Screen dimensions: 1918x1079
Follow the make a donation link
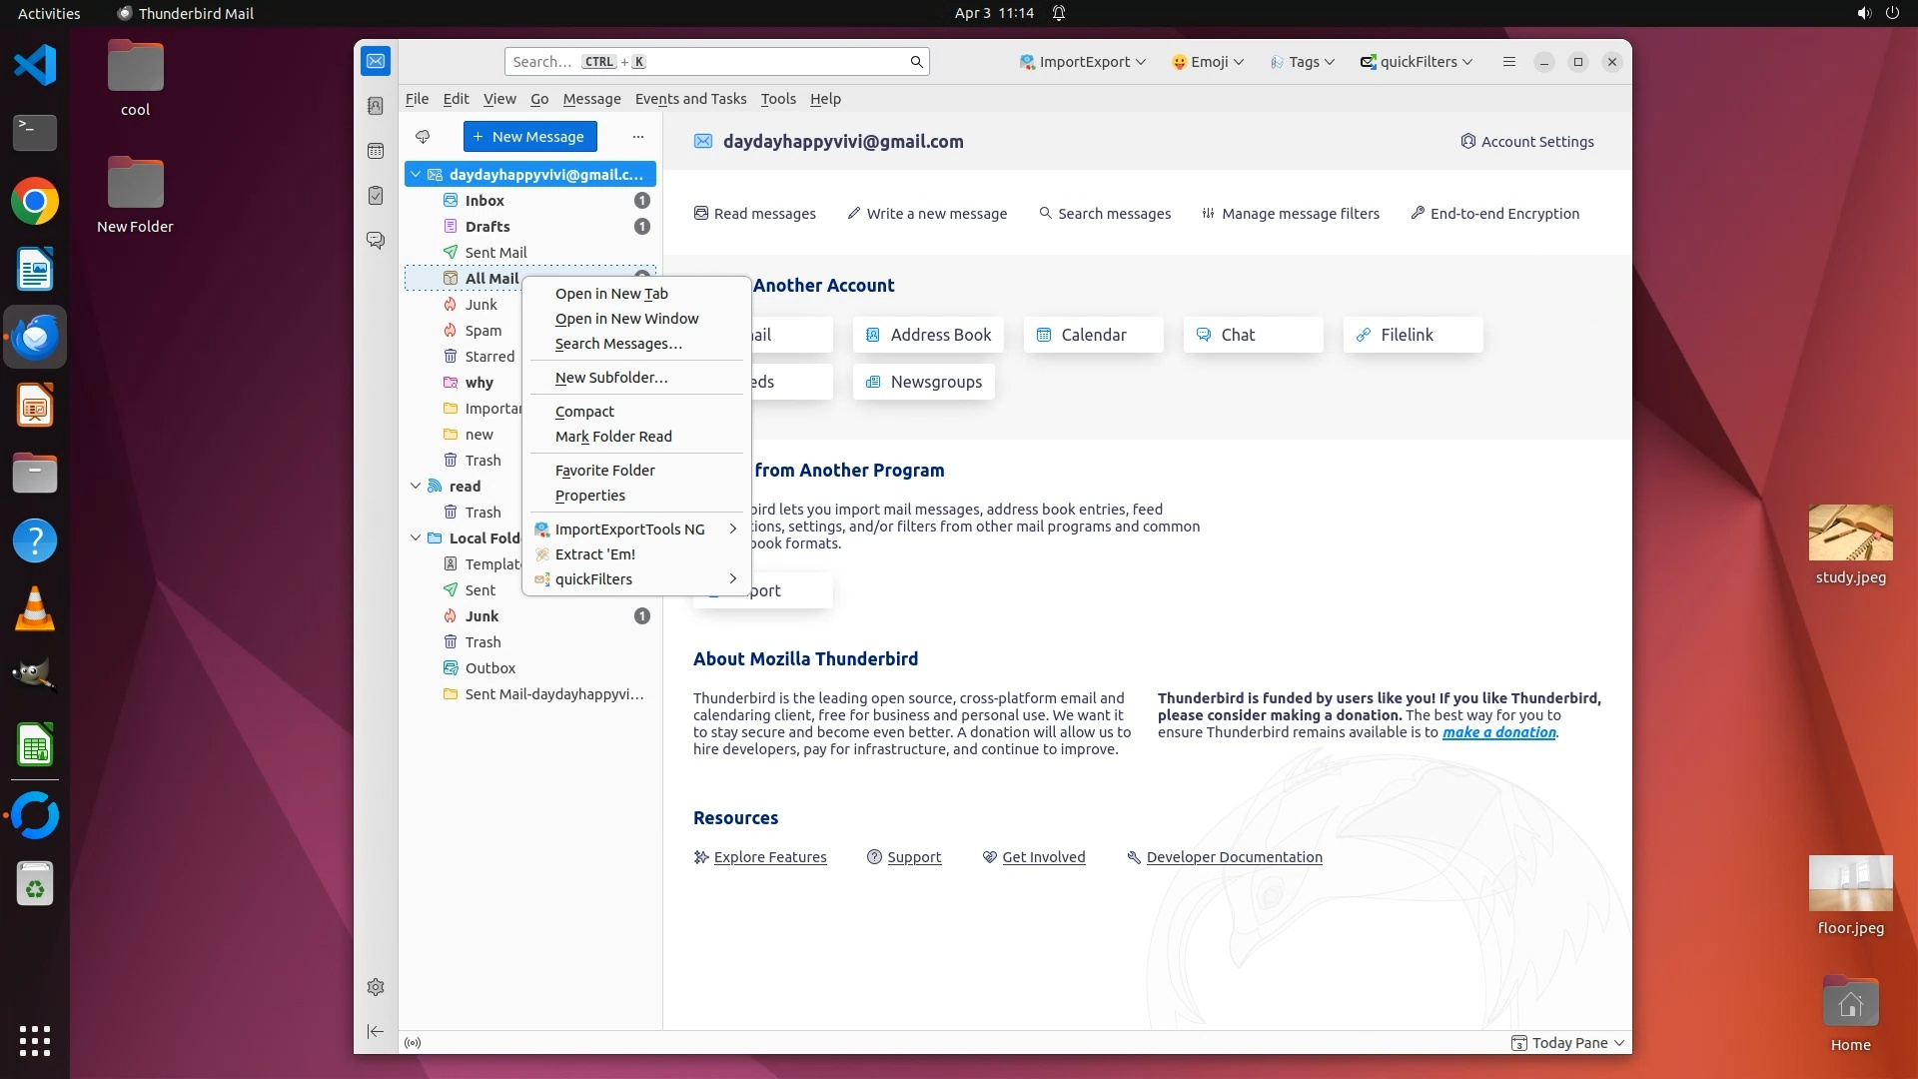tap(1498, 732)
